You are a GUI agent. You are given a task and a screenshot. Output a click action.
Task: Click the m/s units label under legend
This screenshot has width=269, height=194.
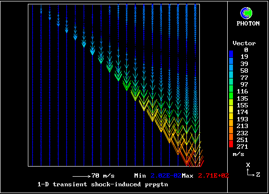[238, 154]
